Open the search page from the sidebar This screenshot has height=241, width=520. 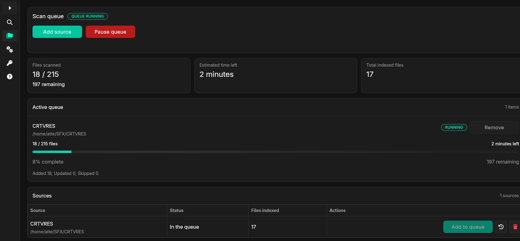click(10, 22)
